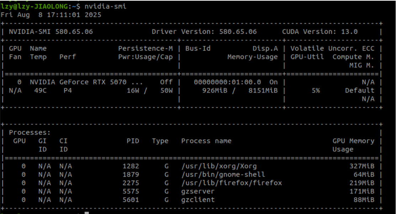Screen dimensions: 396x214
Task: Click the CUDA Version 13.0 text
Action: coord(320,31)
